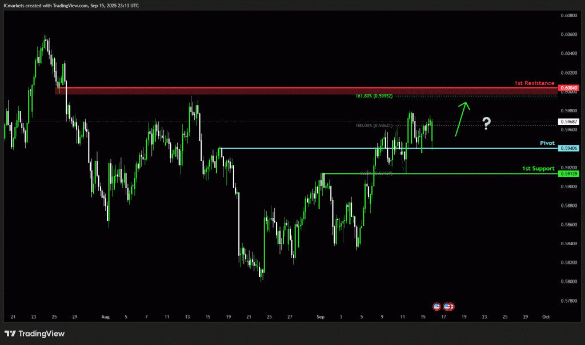Click the 0.58800 price axis label
This screenshot has height=345, width=585.
568,206
